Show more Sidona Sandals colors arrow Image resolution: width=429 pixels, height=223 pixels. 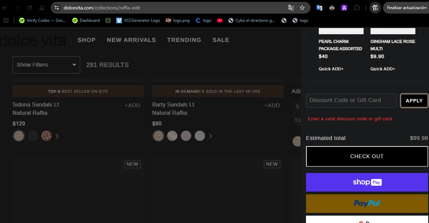pos(57,136)
